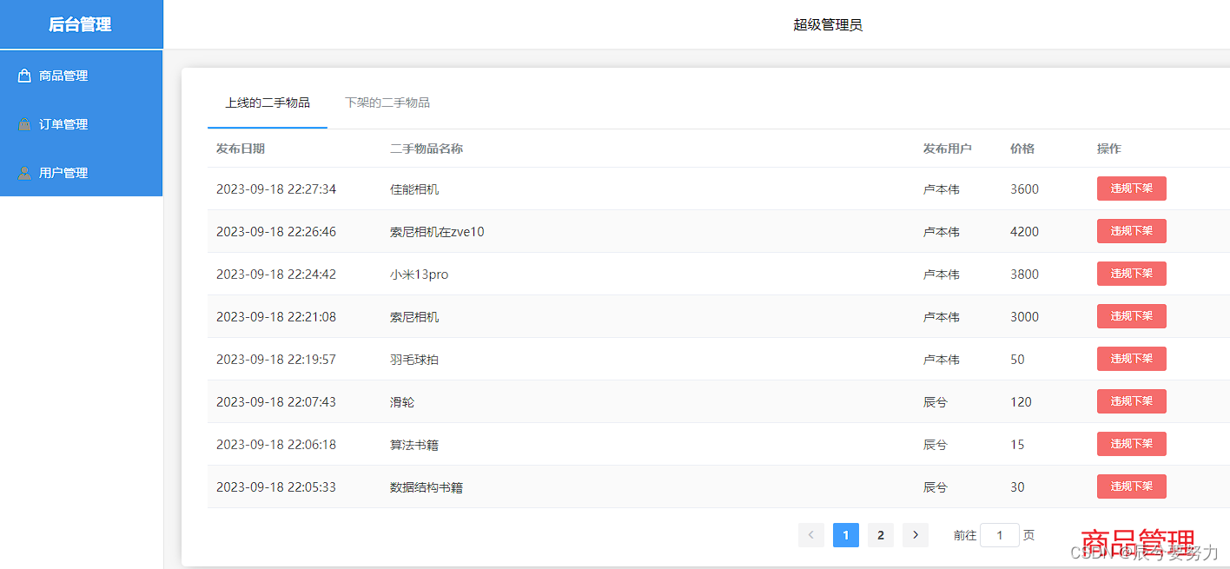Click 违规下架 for 索尼相机 priced 3000
This screenshot has width=1230, height=569.
click(x=1131, y=316)
